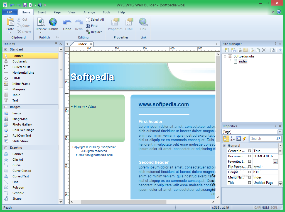The height and width of the screenshot is (212, 285).
Task: Show events via lightning bolt icon
Action: click(x=244, y=139)
